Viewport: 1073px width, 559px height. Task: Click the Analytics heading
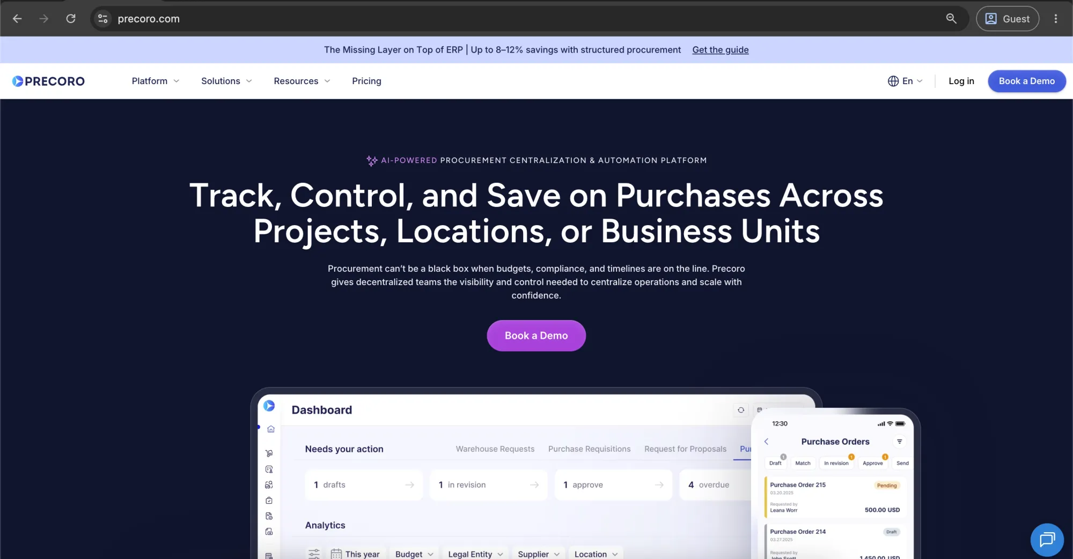click(325, 525)
